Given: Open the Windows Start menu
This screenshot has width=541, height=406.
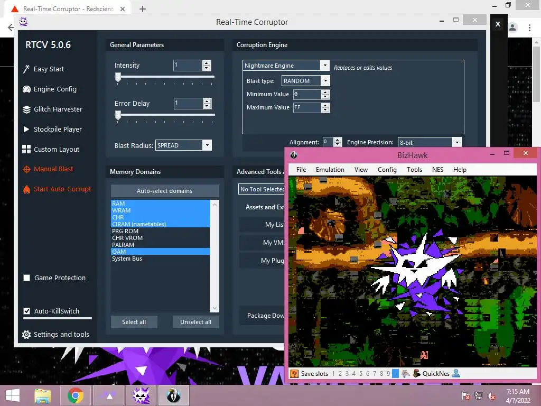Looking at the screenshot, I should 13,395.
